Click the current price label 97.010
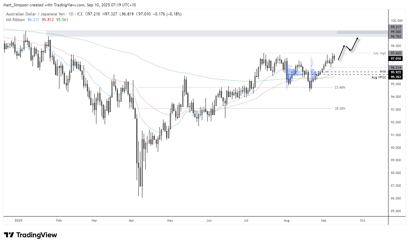 click(396, 59)
